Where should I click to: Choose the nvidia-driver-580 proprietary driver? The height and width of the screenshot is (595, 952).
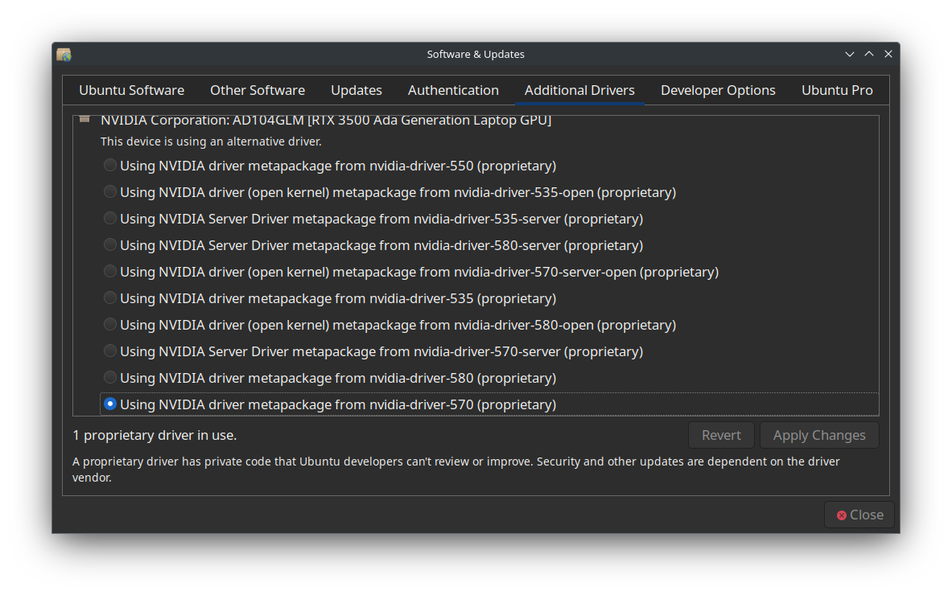[110, 378]
